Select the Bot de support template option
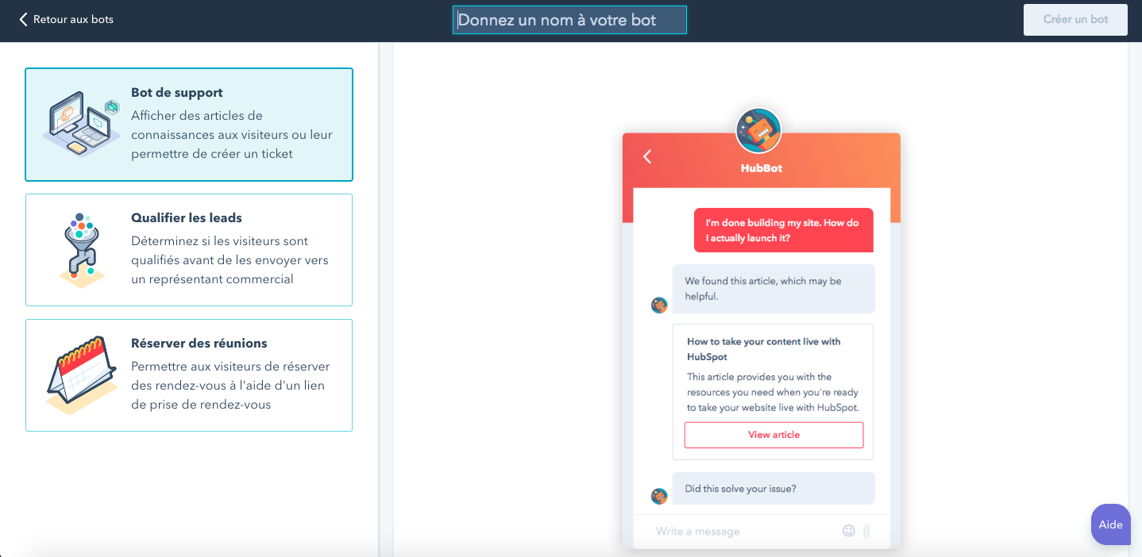 coord(230,125)
